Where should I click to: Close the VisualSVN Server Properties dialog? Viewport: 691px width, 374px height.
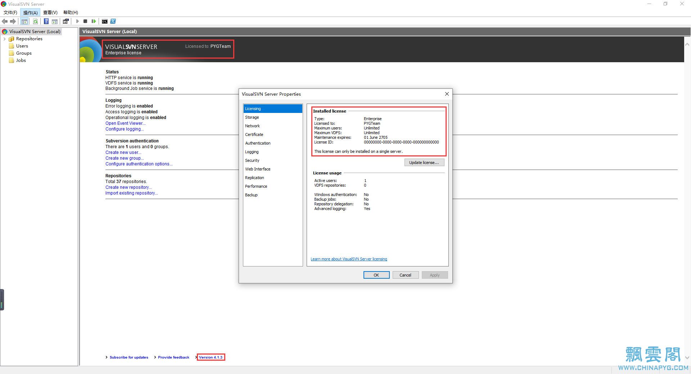pyautogui.click(x=447, y=94)
